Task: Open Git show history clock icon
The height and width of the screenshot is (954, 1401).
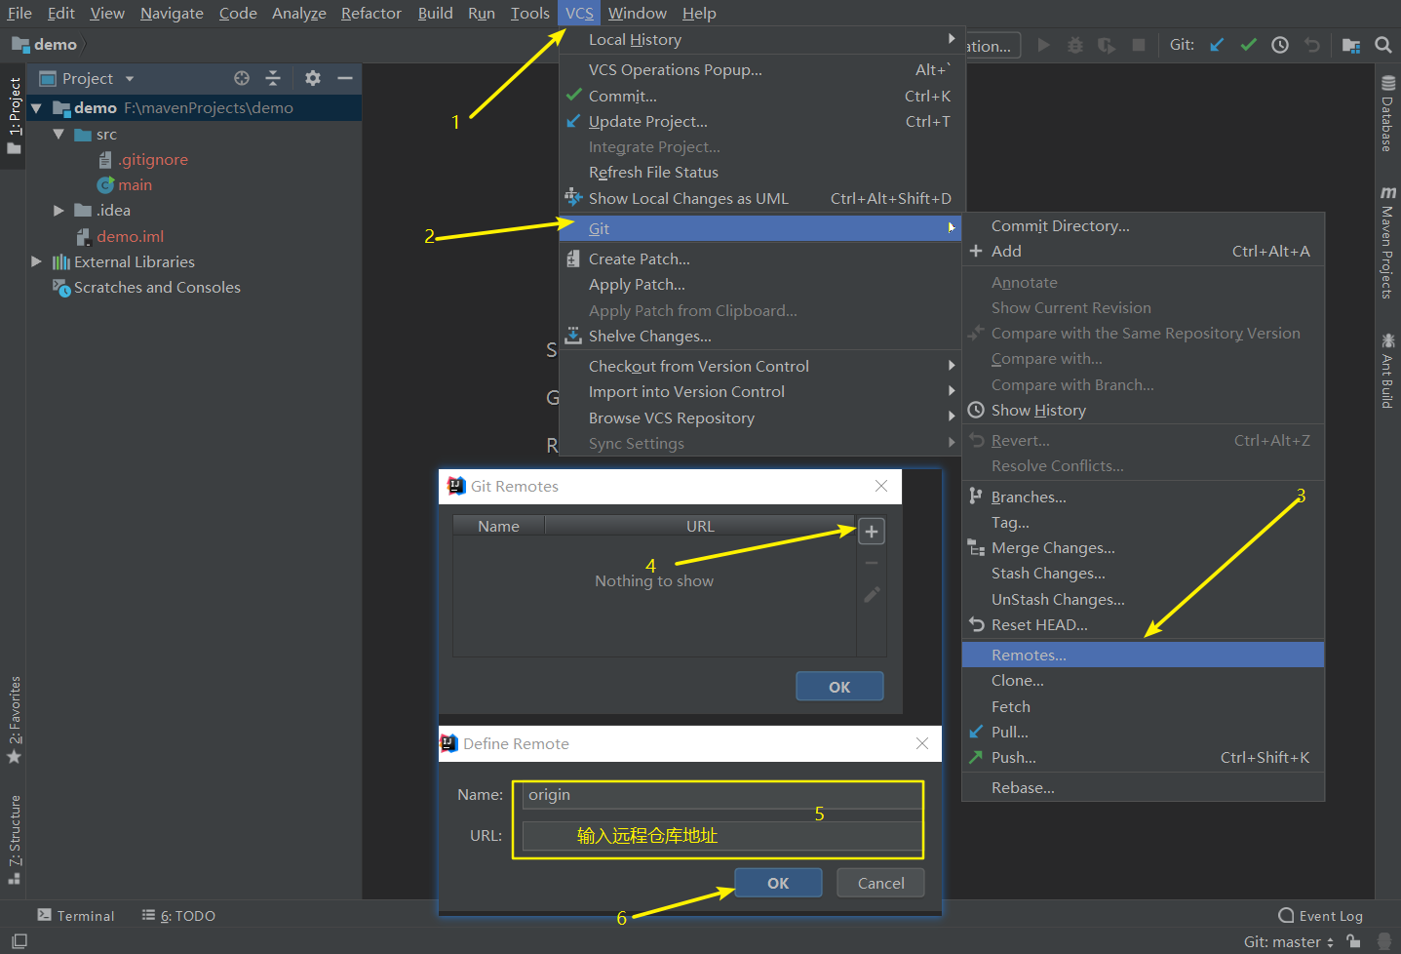Action: pos(1280,45)
